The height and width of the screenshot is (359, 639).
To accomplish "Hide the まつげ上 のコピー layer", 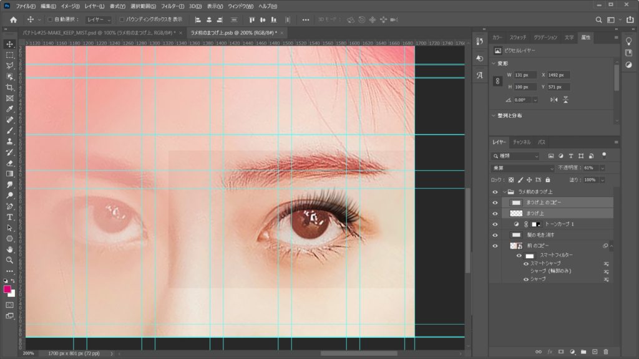I will click(495, 203).
